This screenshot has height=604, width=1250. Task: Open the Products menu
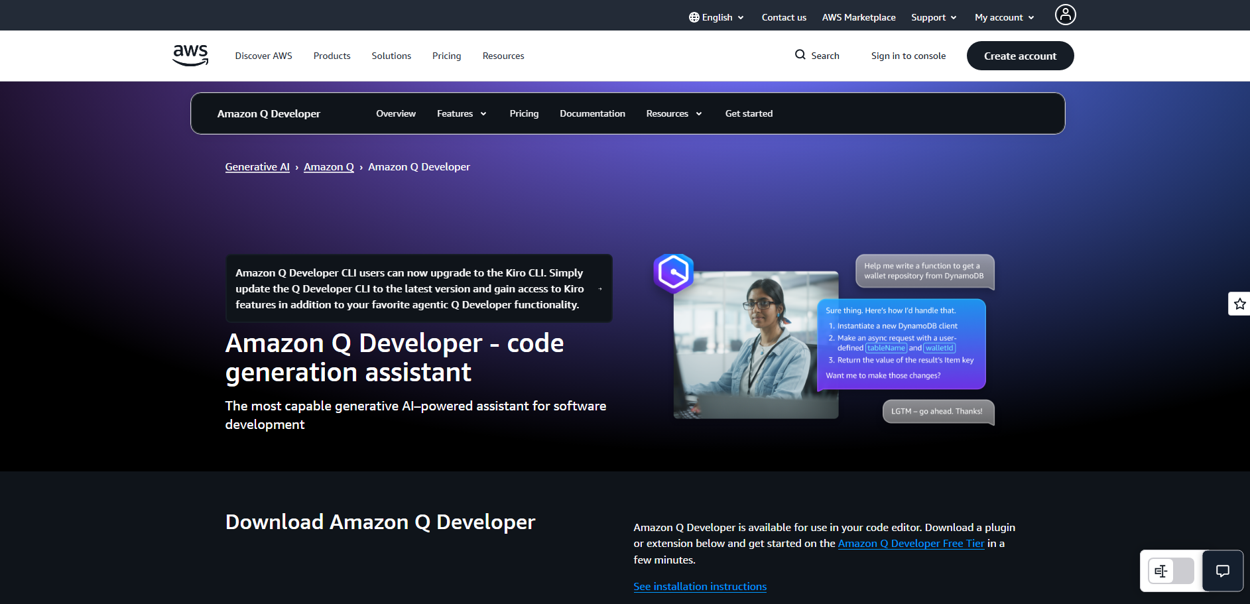pyautogui.click(x=332, y=56)
